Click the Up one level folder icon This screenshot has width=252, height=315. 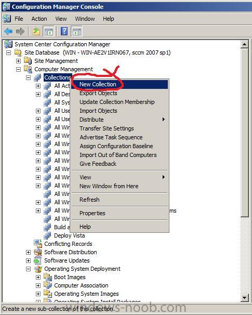click(36, 32)
